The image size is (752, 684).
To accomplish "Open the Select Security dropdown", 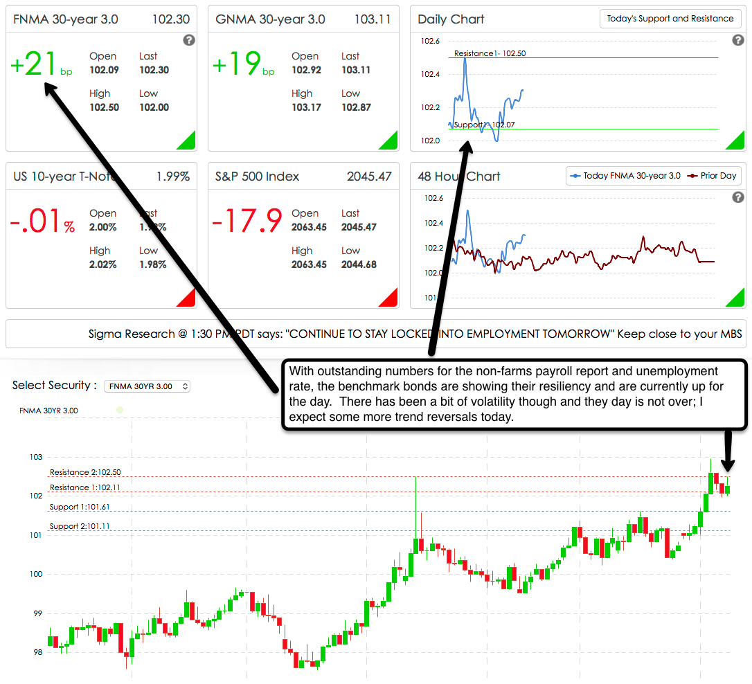I will (147, 387).
